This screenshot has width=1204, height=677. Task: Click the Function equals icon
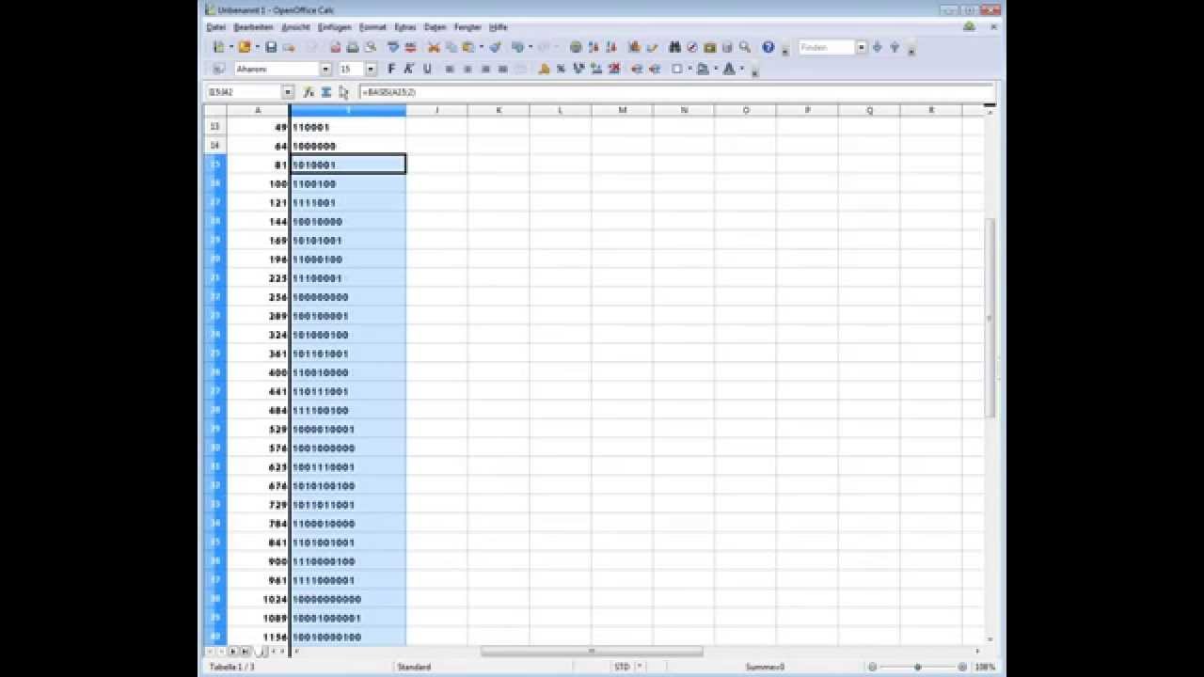pos(343,92)
